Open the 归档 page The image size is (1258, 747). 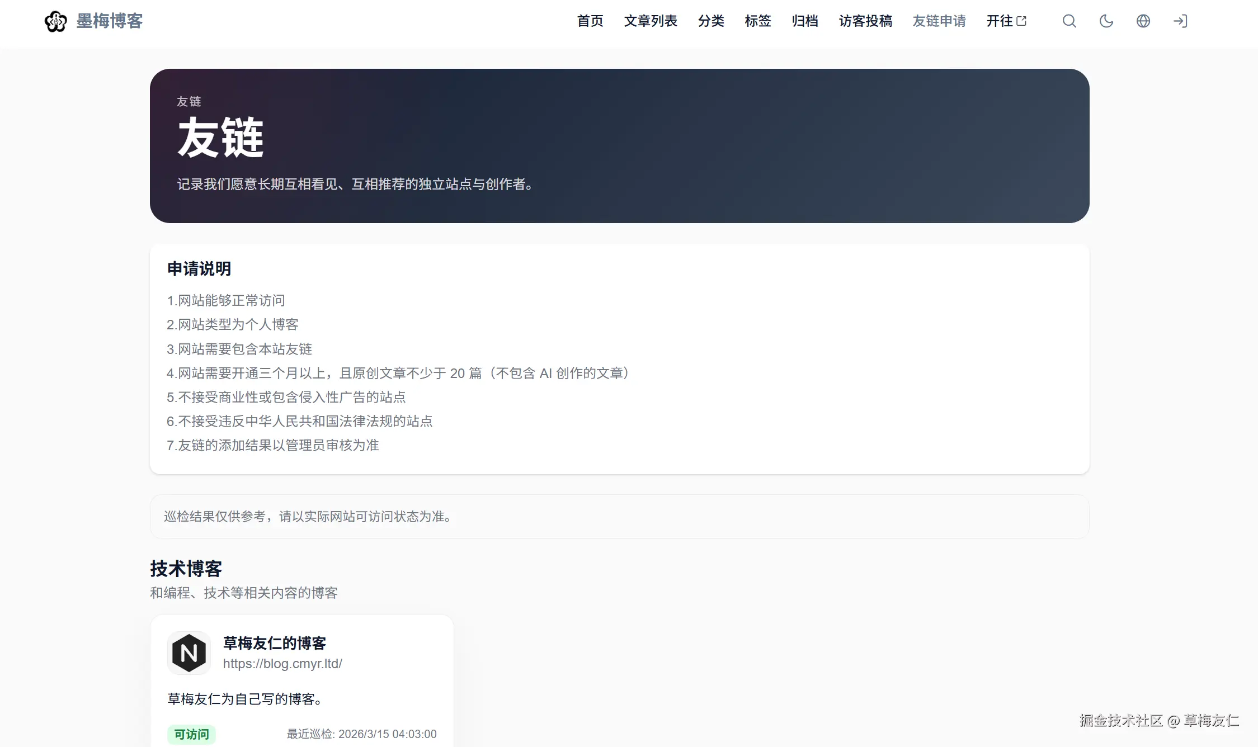pyautogui.click(x=805, y=21)
